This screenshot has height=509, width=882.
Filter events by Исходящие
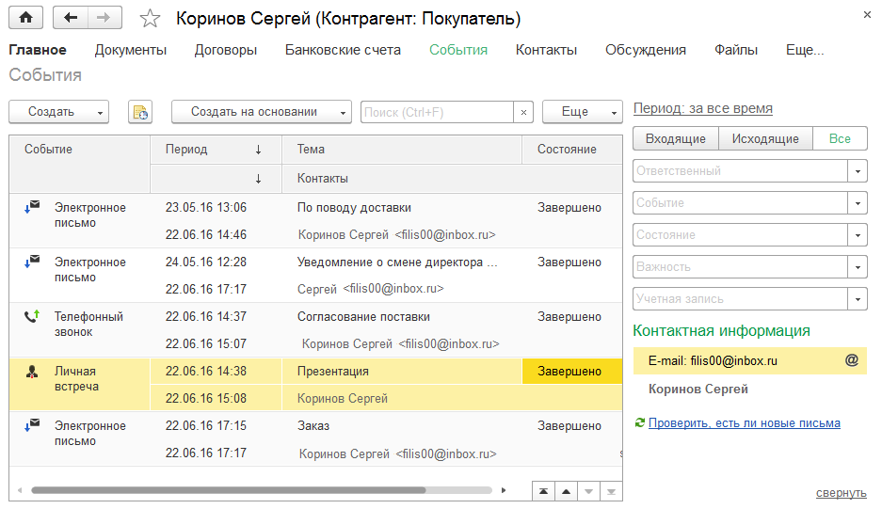pyautogui.click(x=765, y=138)
